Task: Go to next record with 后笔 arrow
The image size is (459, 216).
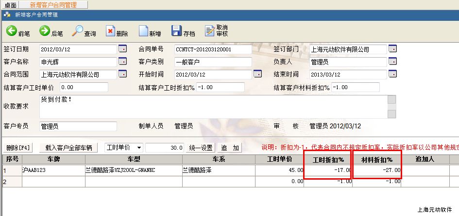Action: click(x=45, y=31)
